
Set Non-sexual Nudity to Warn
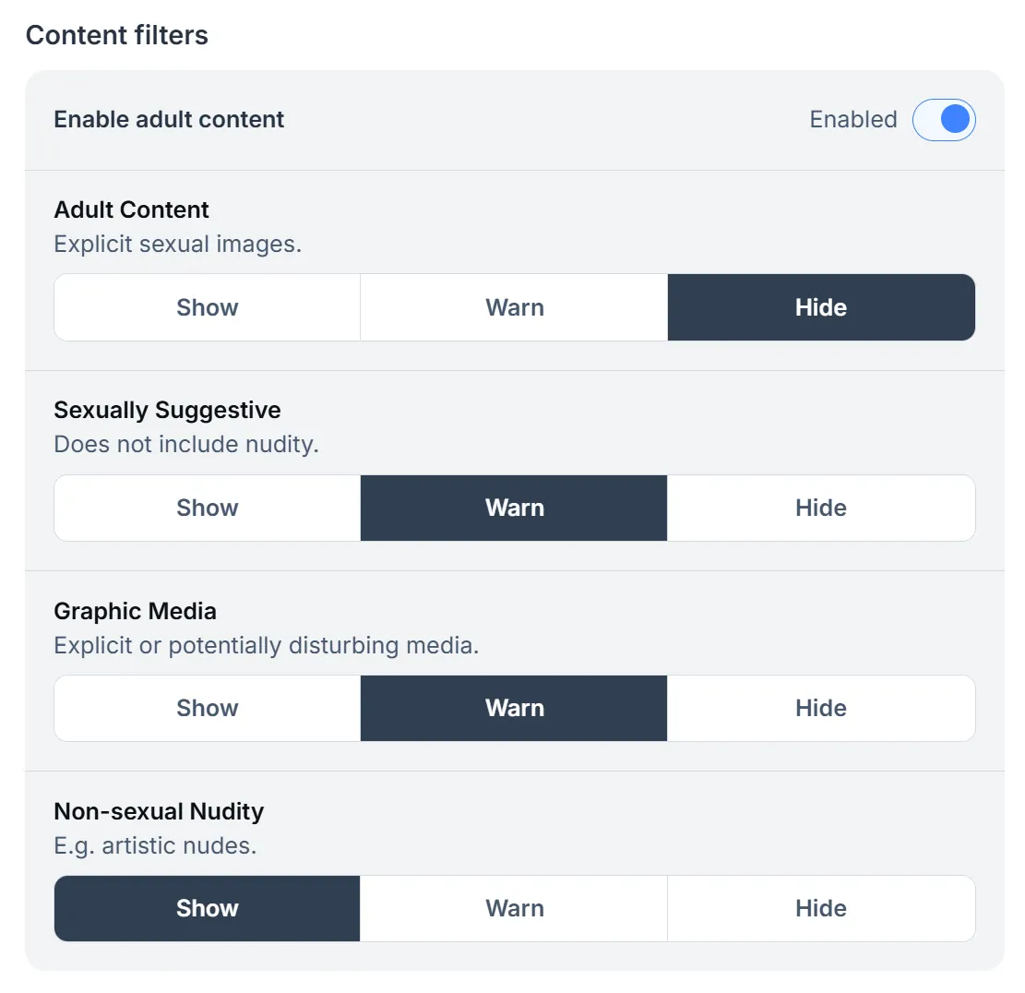514,908
